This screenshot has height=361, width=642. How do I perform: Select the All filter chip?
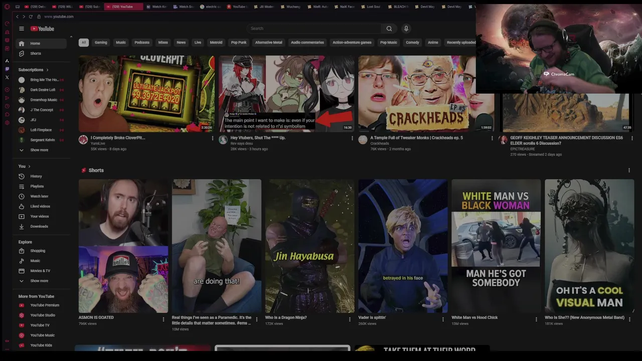(84, 43)
